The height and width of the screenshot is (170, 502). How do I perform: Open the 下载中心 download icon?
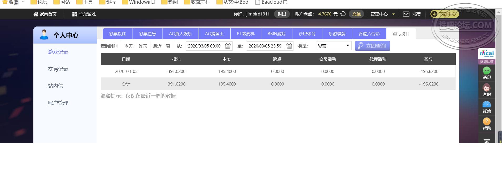[434, 14]
